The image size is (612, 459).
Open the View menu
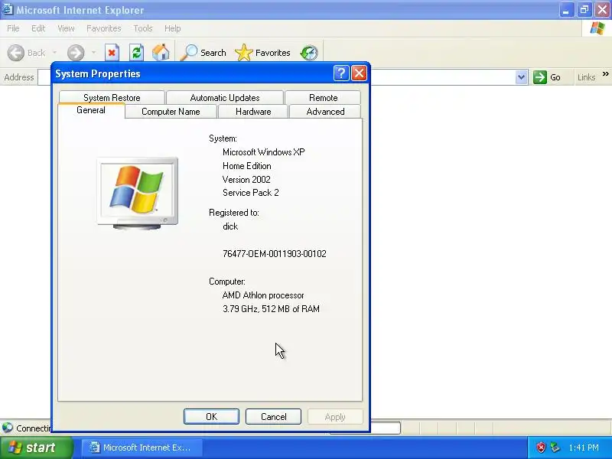[x=66, y=28]
